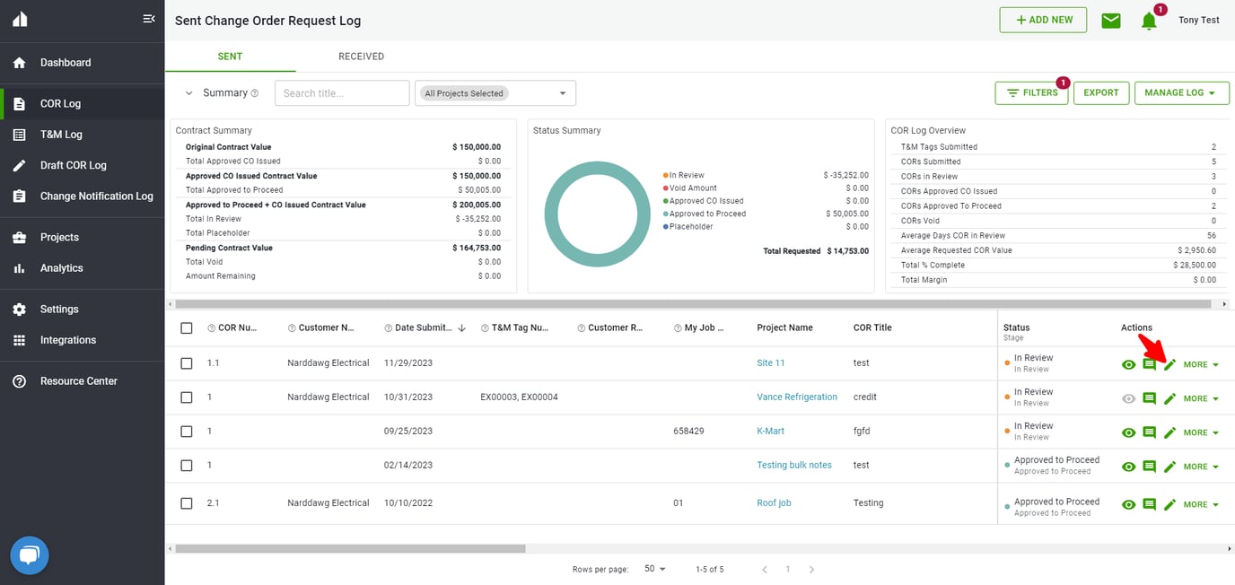Screen dimensions: 1235x585
Task: Check the COR 1.1 row checkbox
Action: click(x=187, y=362)
